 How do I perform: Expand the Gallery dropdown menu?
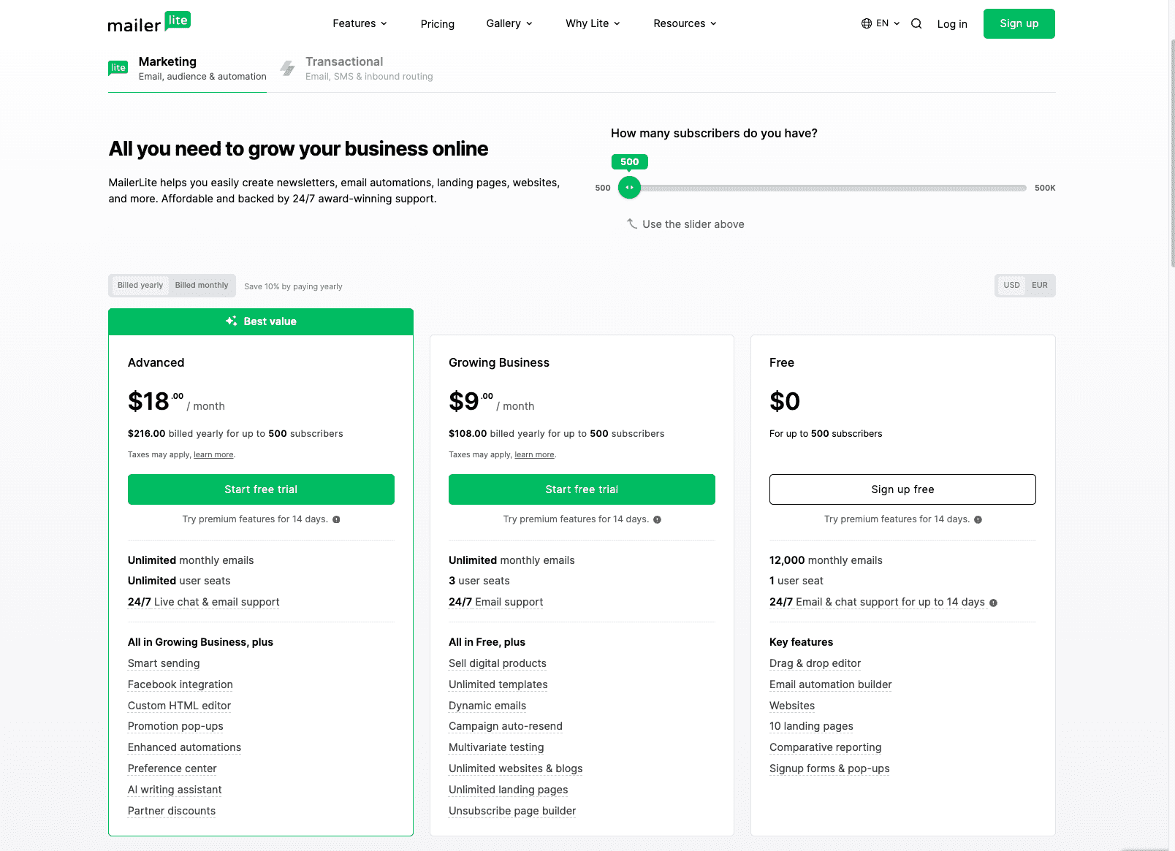click(x=509, y=23)
